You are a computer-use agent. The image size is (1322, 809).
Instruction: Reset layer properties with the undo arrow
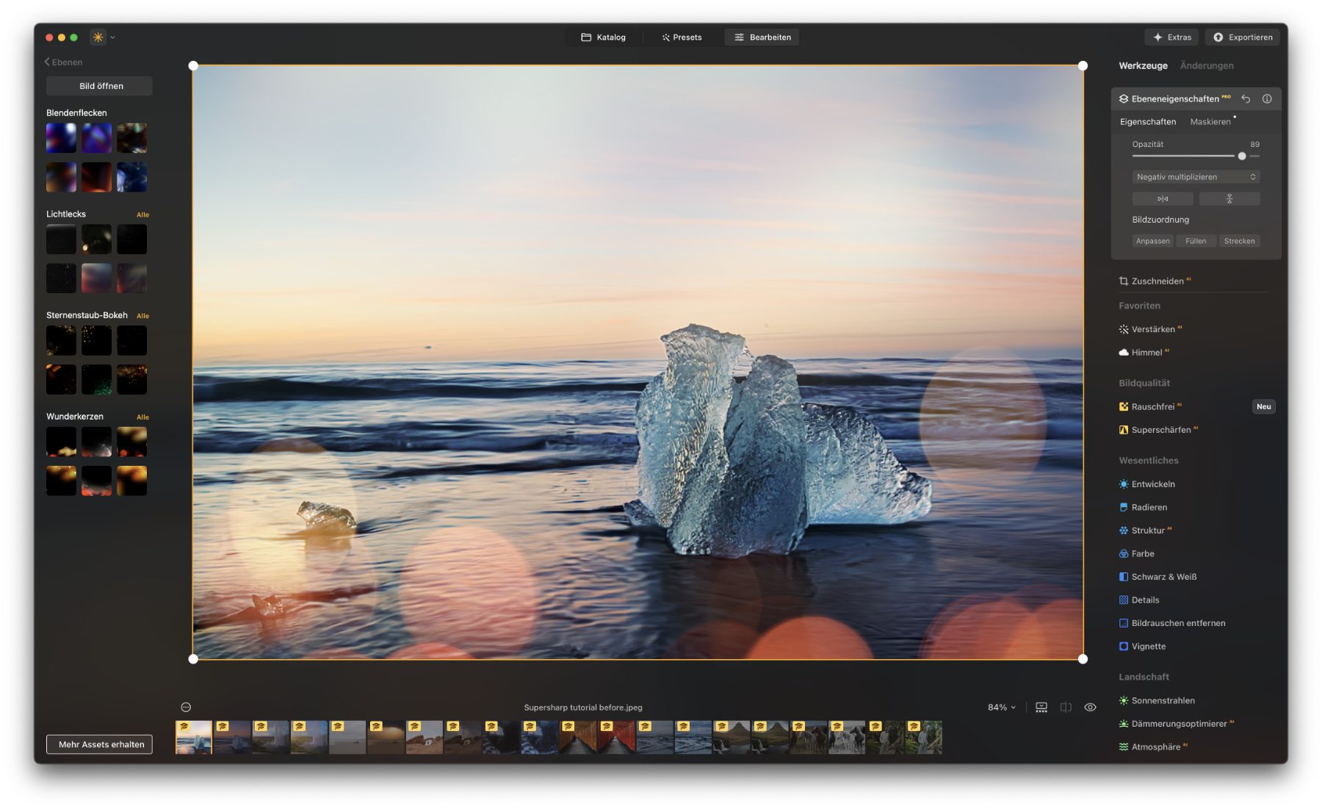[1246, 98]
